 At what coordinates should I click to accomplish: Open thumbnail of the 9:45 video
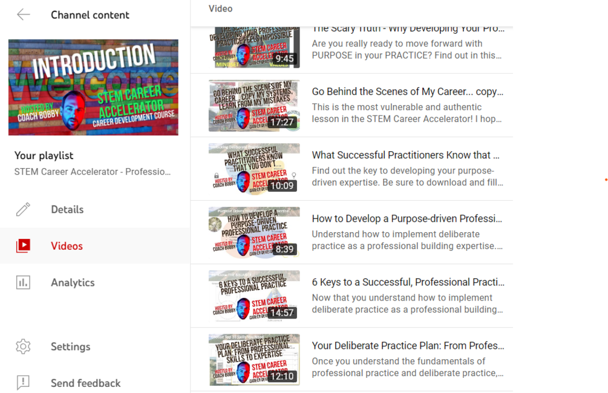coord(254,47)
